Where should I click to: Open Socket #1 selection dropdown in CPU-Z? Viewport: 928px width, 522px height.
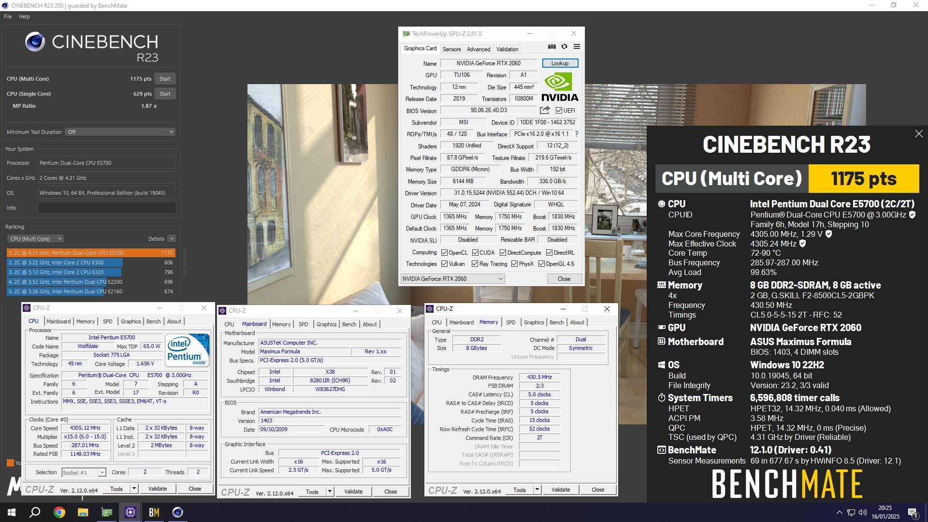point(84,473)
